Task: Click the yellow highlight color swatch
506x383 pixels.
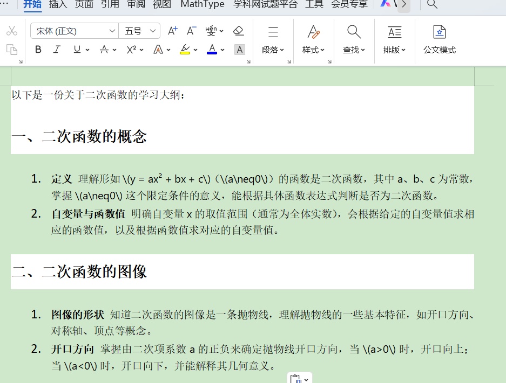Action: (x=185, y=53)
